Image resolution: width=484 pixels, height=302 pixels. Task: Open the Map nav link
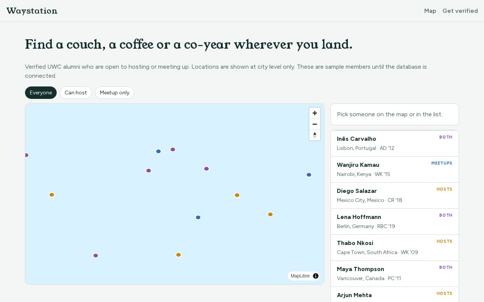[x=430, y=11]
